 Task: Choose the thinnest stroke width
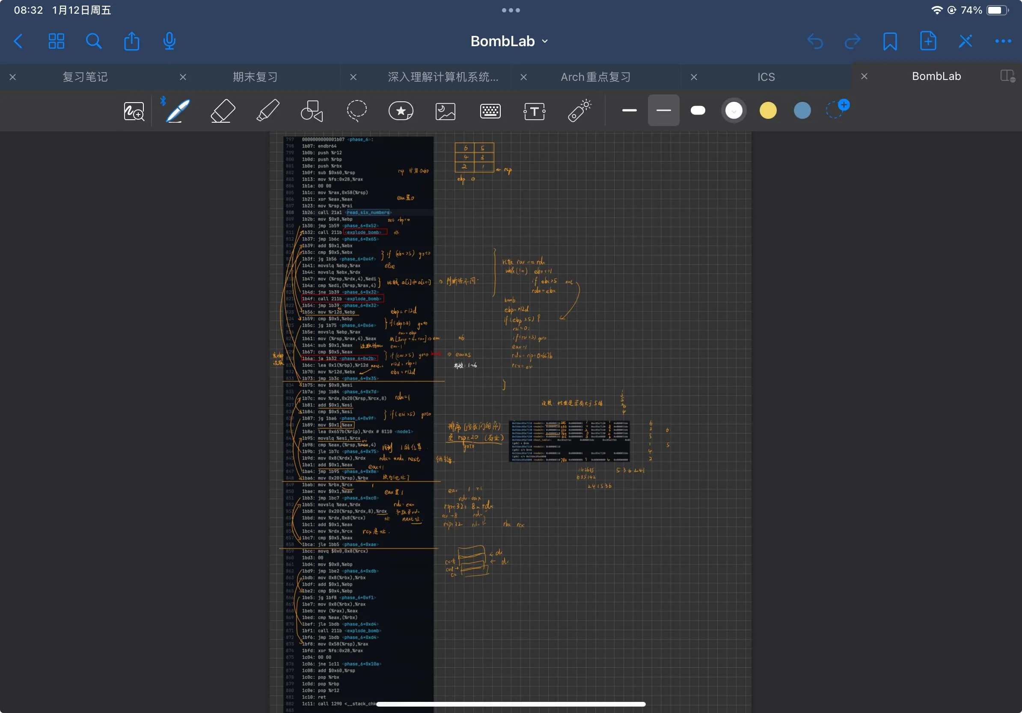[630, 110]
